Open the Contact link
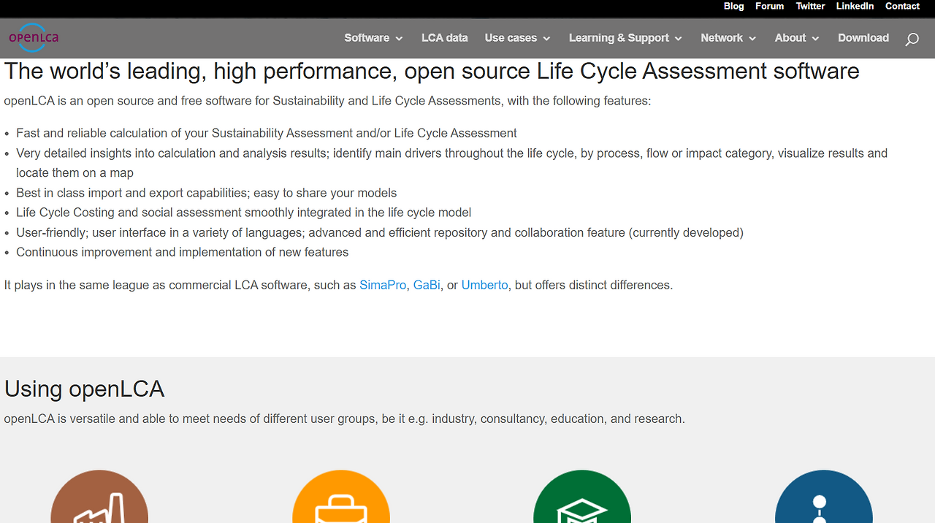Viewport: 935px width, 523px height. (902, 6)
